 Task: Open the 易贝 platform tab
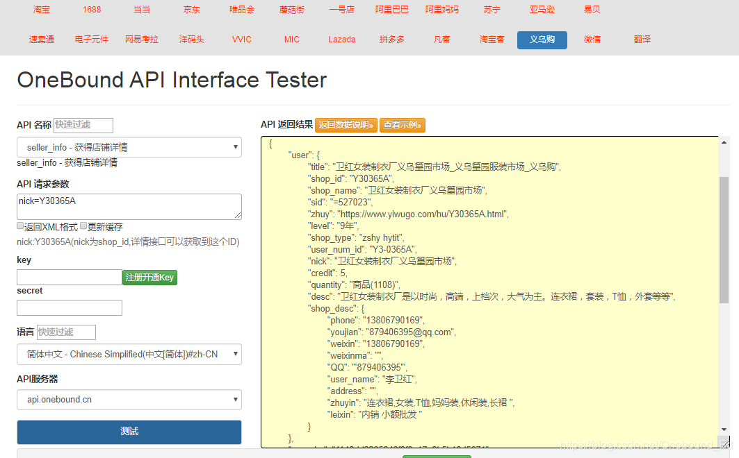(x=592, y=10)
